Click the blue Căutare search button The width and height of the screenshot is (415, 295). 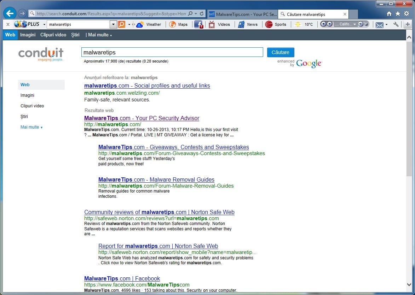(x=281, y=52)
